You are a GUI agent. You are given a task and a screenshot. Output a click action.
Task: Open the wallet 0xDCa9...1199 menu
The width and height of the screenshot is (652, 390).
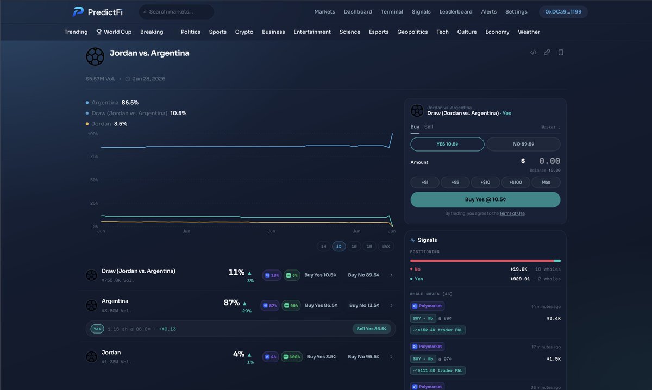click(x=563, y=12)
